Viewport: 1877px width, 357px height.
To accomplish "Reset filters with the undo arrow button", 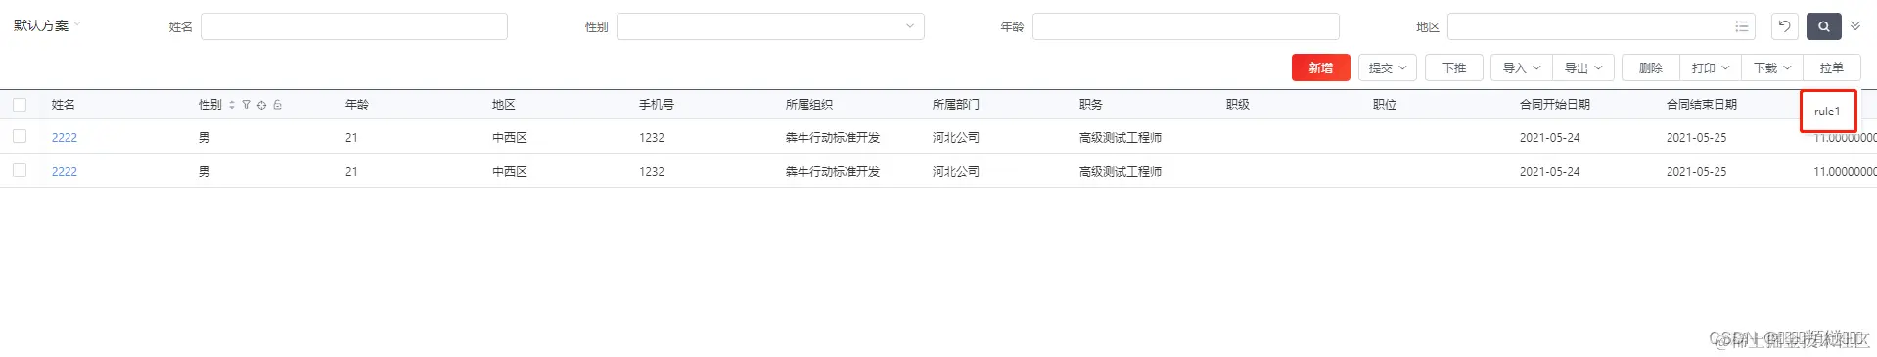I will click(1784, 26).
